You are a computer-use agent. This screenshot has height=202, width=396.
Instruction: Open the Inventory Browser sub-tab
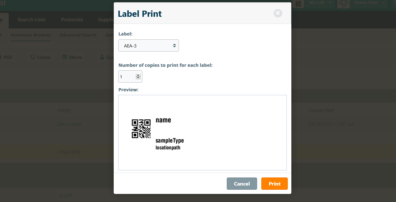[31, 35]
